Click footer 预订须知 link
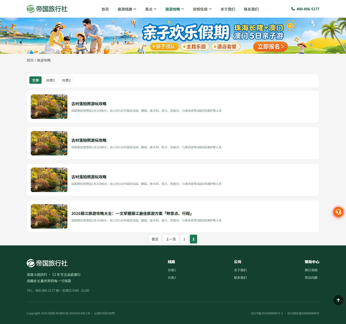Screen dimensions: 346x324 point(311,270)
